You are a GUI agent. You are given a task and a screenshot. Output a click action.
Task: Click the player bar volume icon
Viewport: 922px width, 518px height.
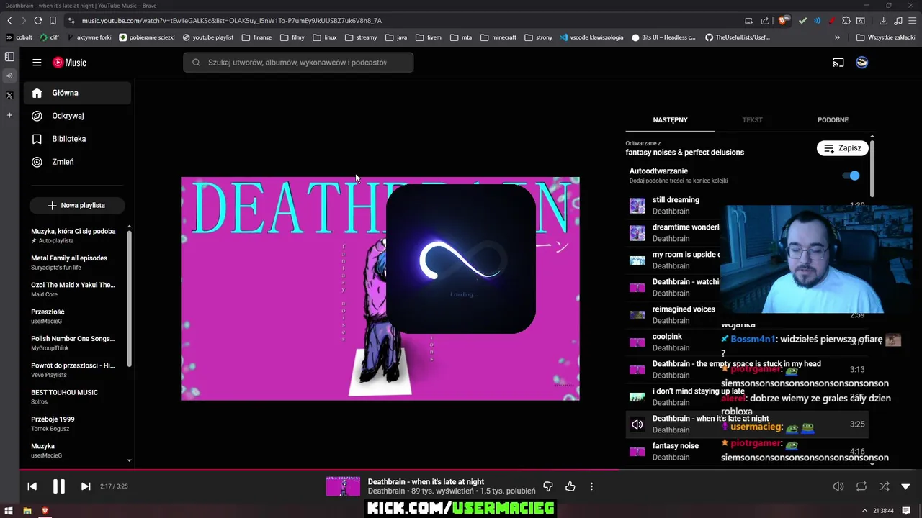tap(838, 487)
